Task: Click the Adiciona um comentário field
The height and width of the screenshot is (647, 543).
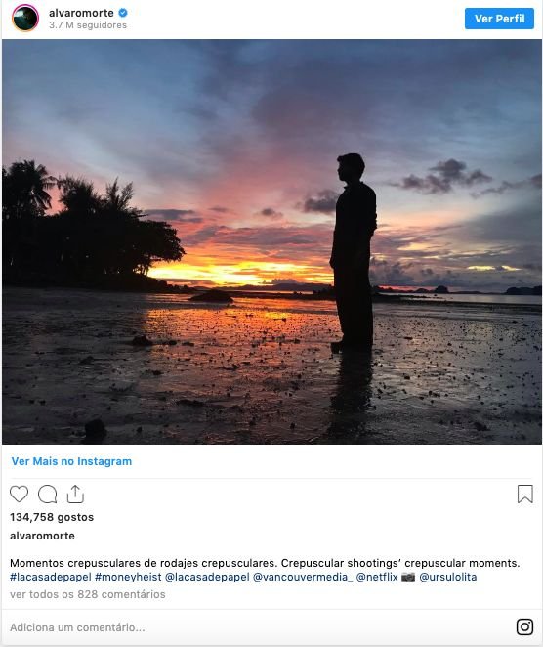Action: (256, 627)
